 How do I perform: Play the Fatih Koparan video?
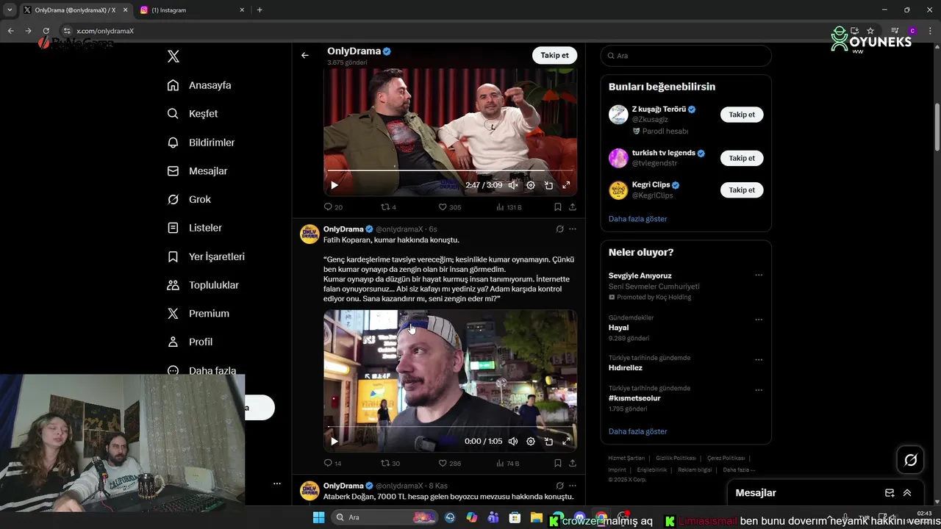(334, 442)
